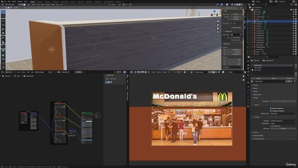
Task: Switch to the Modeling workspace tab
Action: (x=40, y=2)
